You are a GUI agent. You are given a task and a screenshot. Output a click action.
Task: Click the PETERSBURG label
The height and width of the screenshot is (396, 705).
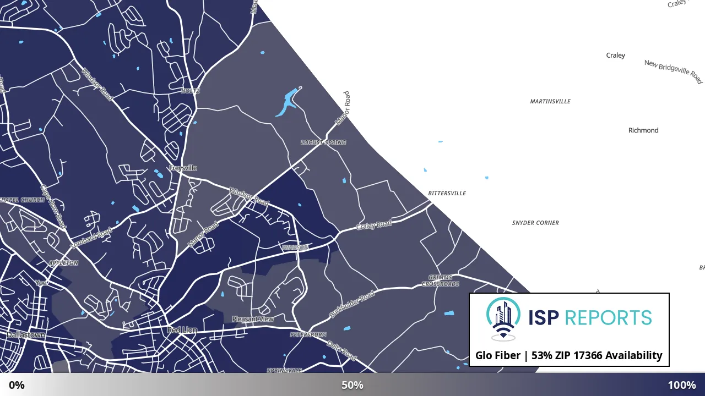308,334
